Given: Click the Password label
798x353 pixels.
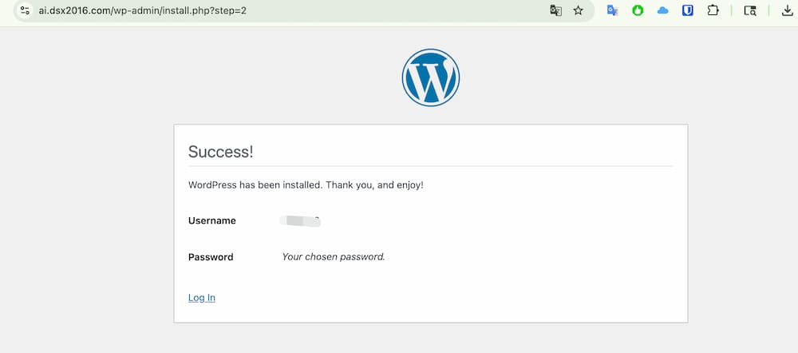Looking at the screenshot, I should pos(211,256).
